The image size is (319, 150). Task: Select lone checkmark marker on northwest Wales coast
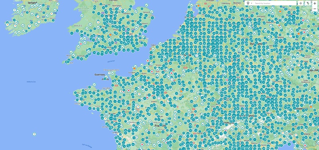(x=82, y=16)
